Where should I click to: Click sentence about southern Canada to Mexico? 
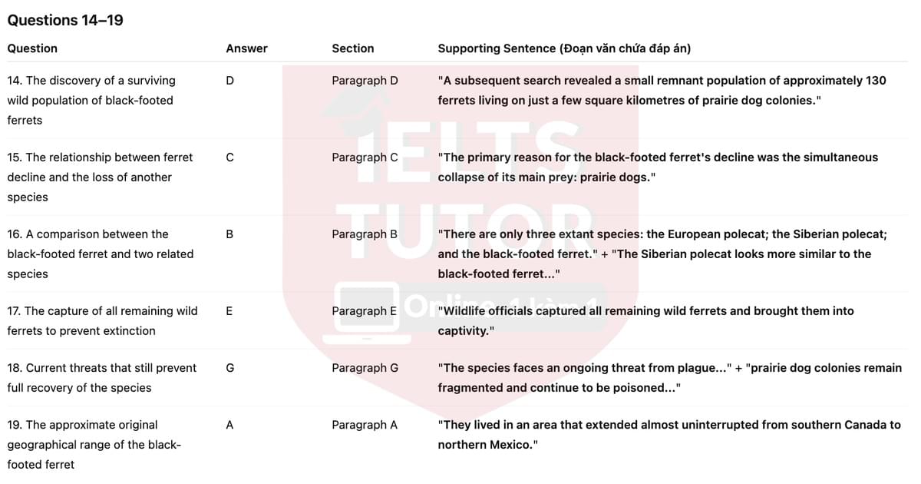(x=669, y=435)
